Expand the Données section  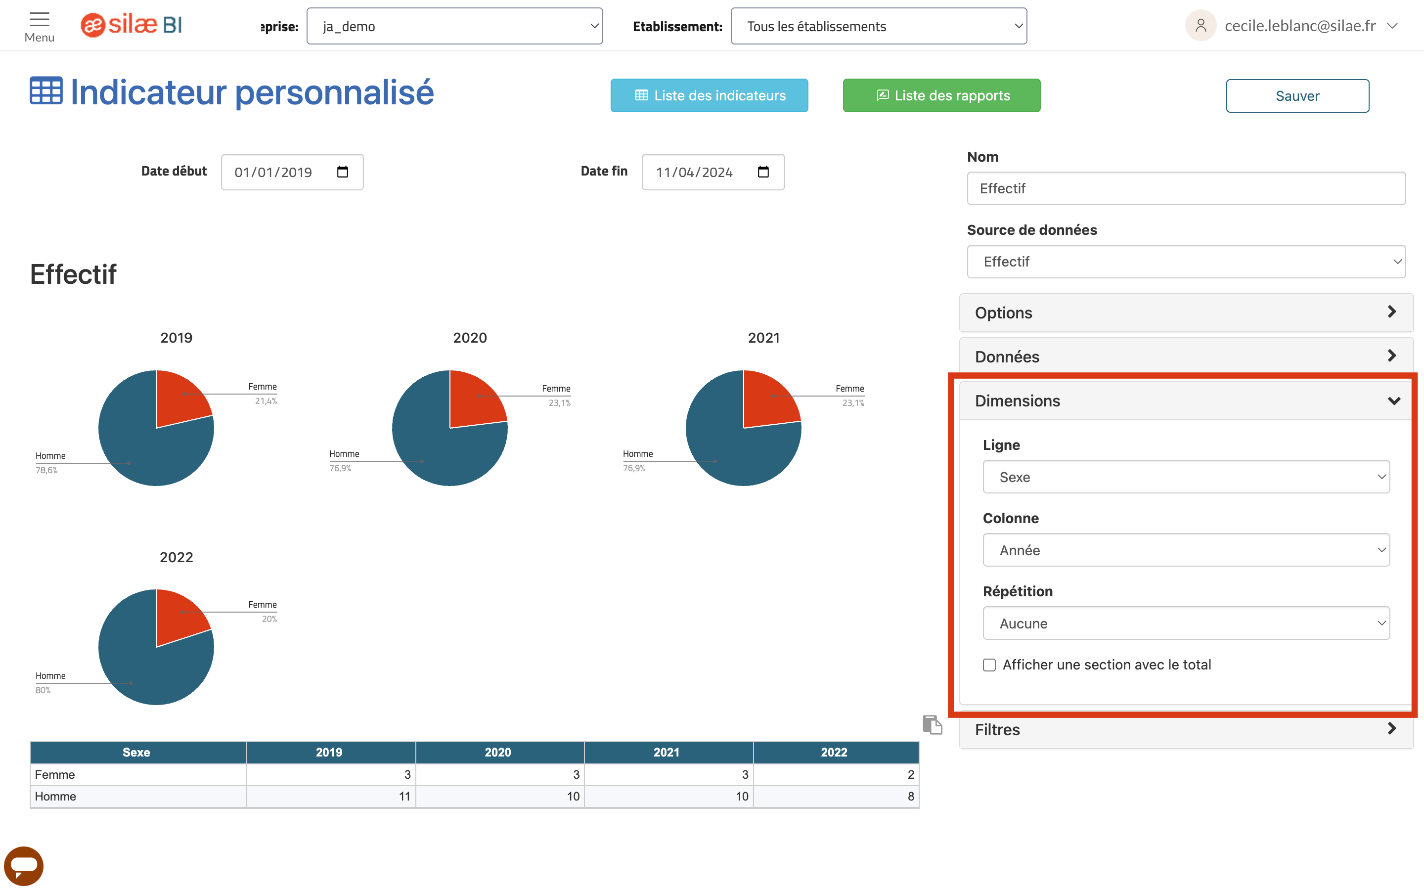(1186, 356)
